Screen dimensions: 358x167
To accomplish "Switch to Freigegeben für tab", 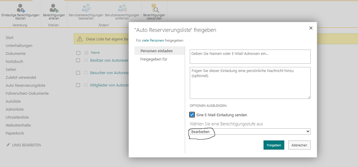I will coord(154,59).
